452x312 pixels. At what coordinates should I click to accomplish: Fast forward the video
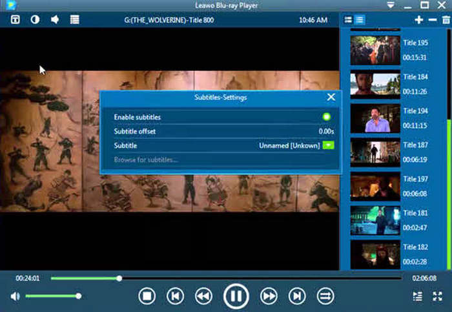pyautogui.click(x=269, y=296)
